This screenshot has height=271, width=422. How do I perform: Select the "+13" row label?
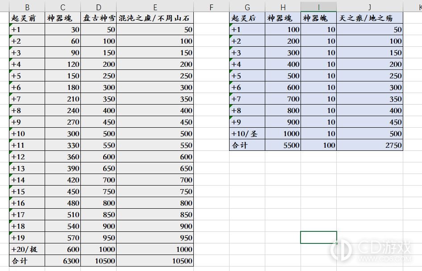pos(27,168)
